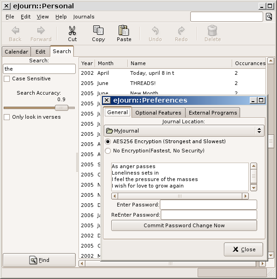Click the Enter Password field
277x279 pixels.
[x=208, y=205]
